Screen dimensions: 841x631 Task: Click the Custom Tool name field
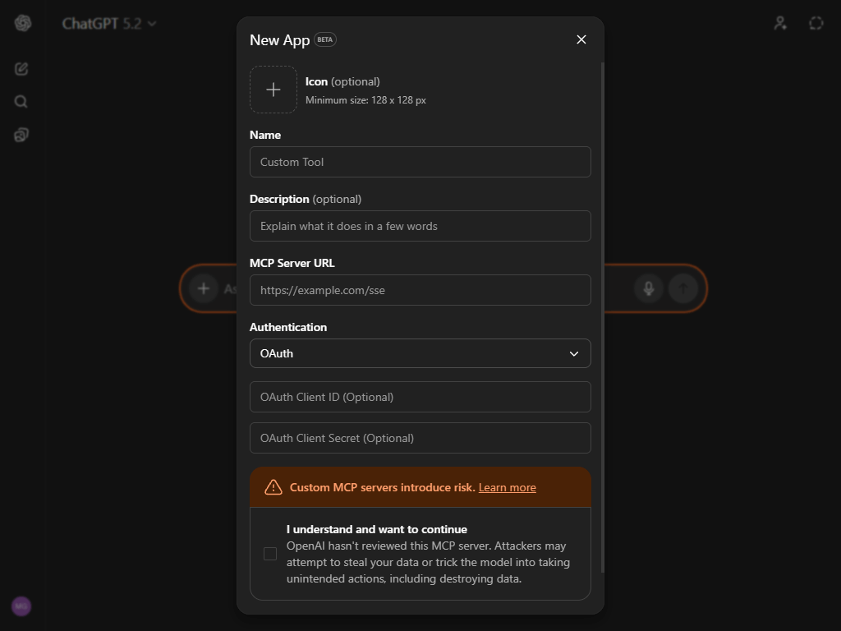pos(420,162)
